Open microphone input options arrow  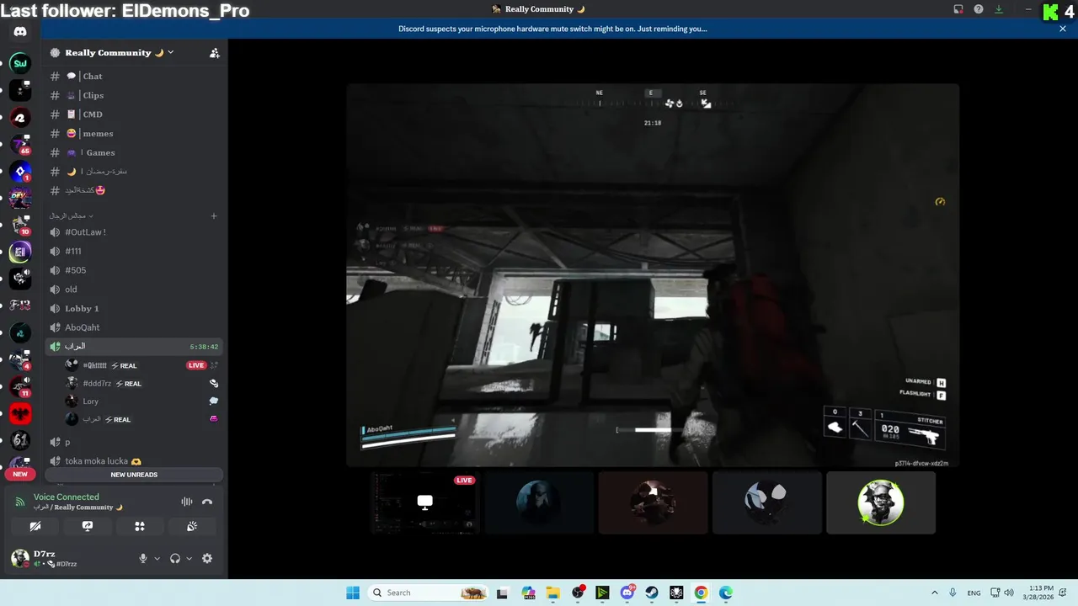157,558
